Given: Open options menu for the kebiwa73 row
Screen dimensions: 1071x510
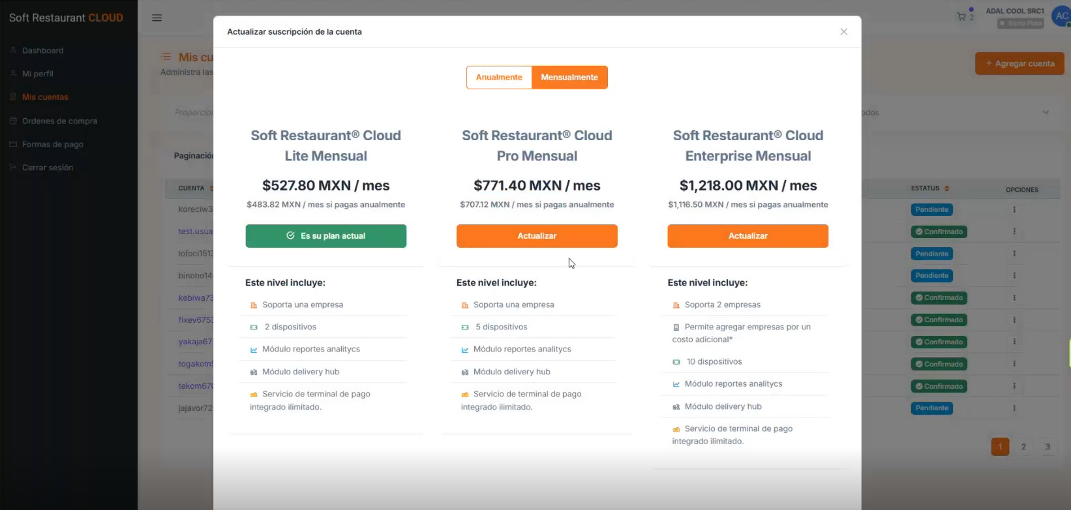Looking at the screenshot, I should coord(1014,297).
